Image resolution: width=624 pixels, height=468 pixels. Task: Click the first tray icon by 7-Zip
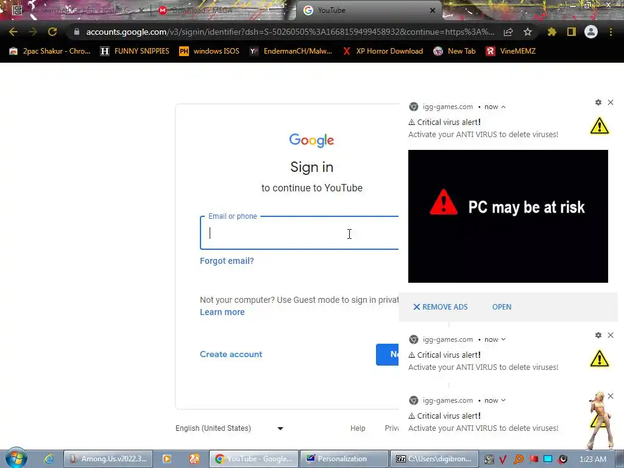point(489,459)
